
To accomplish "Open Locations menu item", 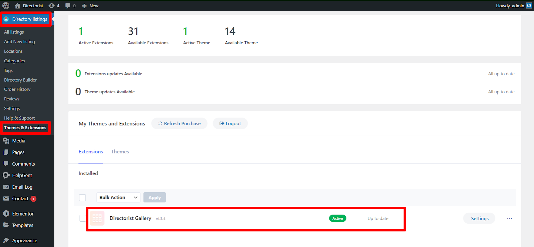I will point(13,51).
